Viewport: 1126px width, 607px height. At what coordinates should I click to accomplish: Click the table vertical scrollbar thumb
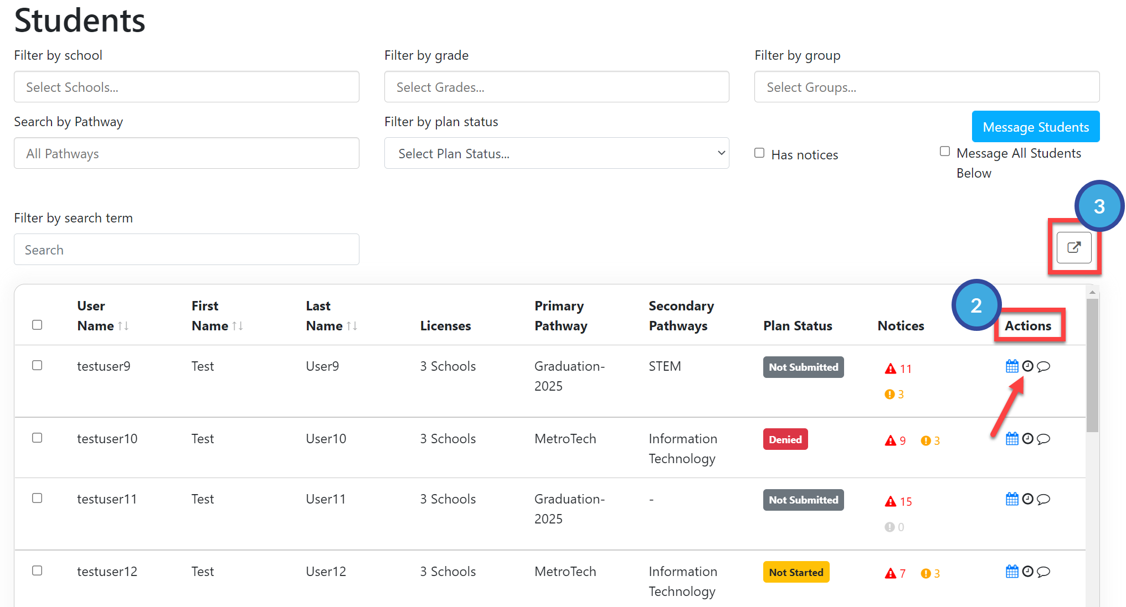coord(1092,365)
